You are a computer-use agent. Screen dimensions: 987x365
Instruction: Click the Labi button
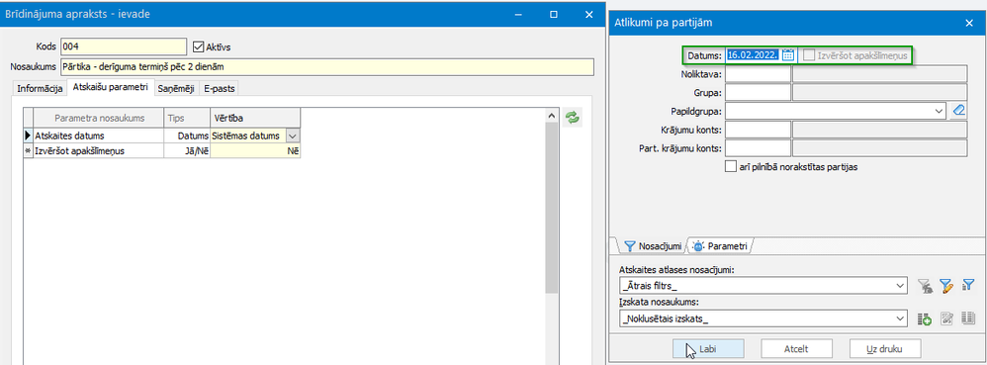pyautogui.click(x=708, y=348)
